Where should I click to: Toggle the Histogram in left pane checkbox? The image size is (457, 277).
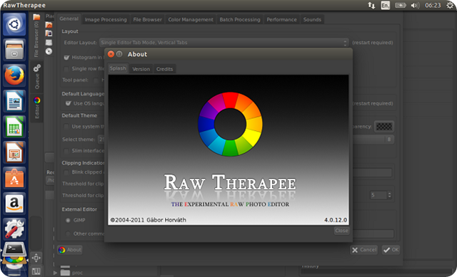click(66, 58)
